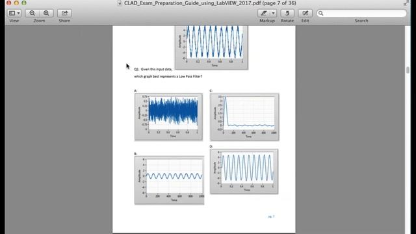Click the PDF document icon in title bar

click(120, 3)
